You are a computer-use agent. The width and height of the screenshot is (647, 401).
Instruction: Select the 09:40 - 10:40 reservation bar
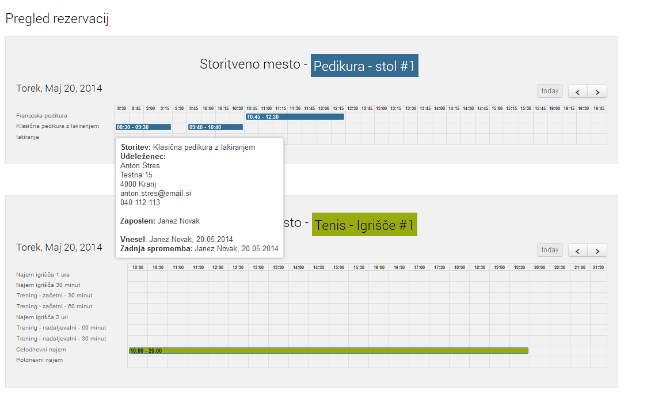point(215,127)
